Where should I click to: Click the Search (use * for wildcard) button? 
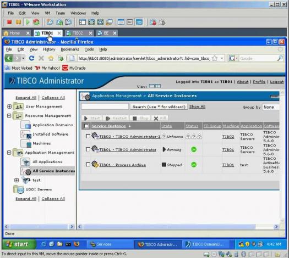coord(159,106)
